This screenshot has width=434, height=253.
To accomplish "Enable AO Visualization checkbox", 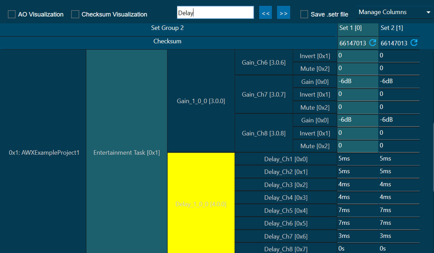I will coord(12,14).
